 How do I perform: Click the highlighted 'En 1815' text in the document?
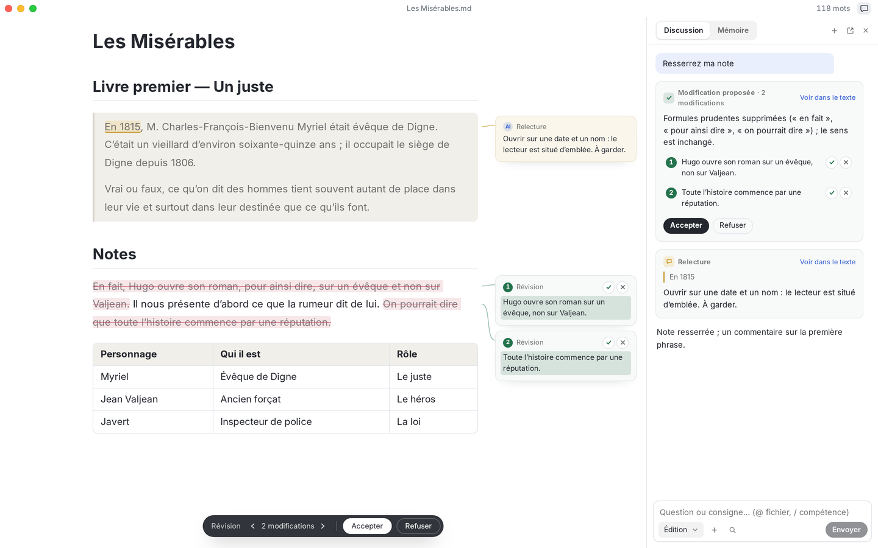[123, 127]
